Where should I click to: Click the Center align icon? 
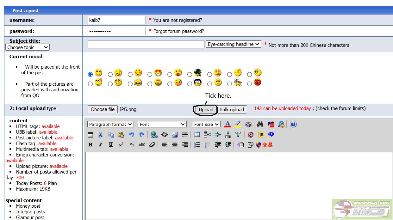pos(175,144)
